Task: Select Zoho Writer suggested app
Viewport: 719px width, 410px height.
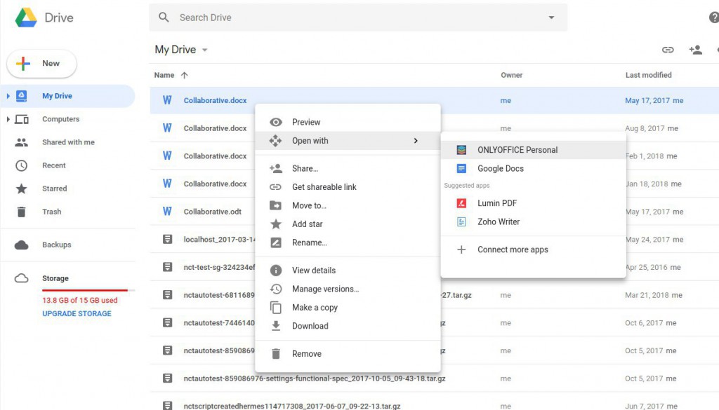Action: [534, 222]
